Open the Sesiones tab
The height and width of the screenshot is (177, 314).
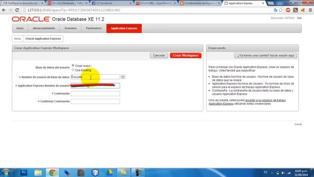pyautogui.click(x=71, y=29)
